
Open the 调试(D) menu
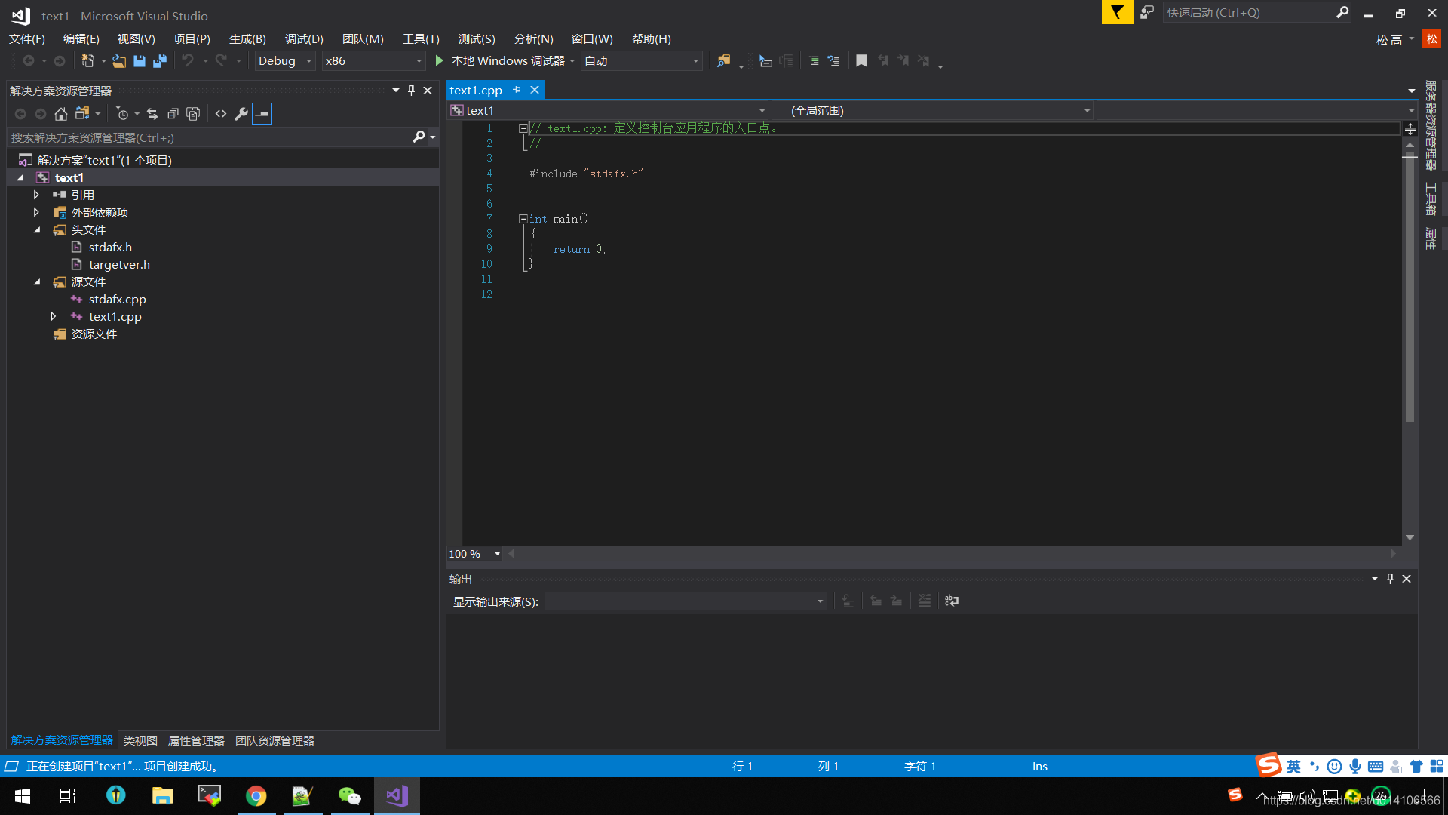[x=304, y=39]
